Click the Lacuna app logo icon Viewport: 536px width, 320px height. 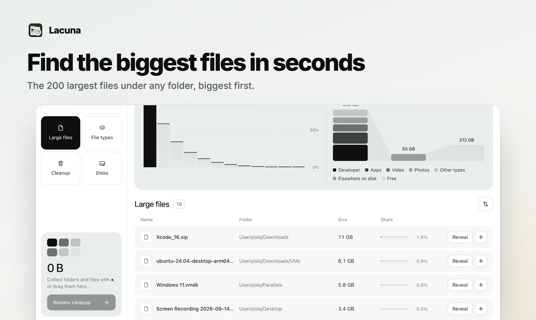(36, 30)
